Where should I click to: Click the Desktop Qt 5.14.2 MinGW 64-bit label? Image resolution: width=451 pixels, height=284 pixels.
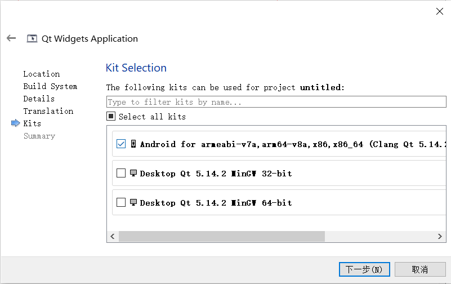coord(216,203)
